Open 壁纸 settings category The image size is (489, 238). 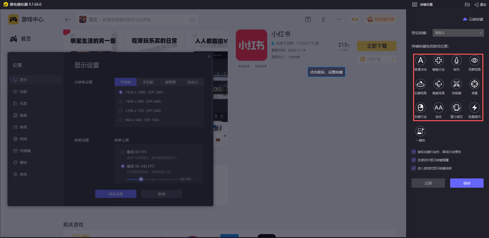(x=36, y=163)
